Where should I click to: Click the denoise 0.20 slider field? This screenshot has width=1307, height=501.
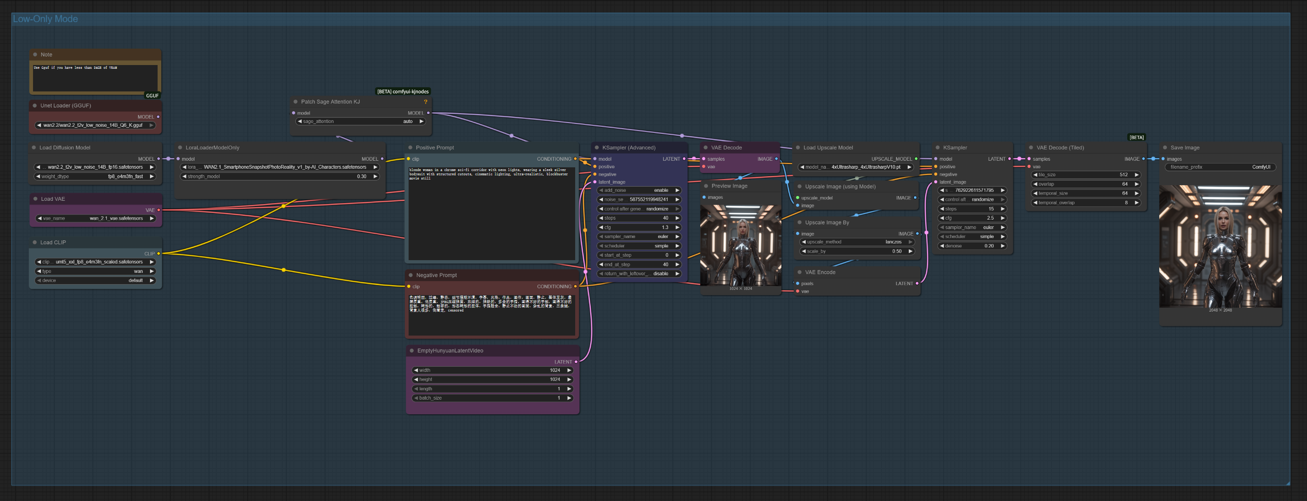coord(972,246)
